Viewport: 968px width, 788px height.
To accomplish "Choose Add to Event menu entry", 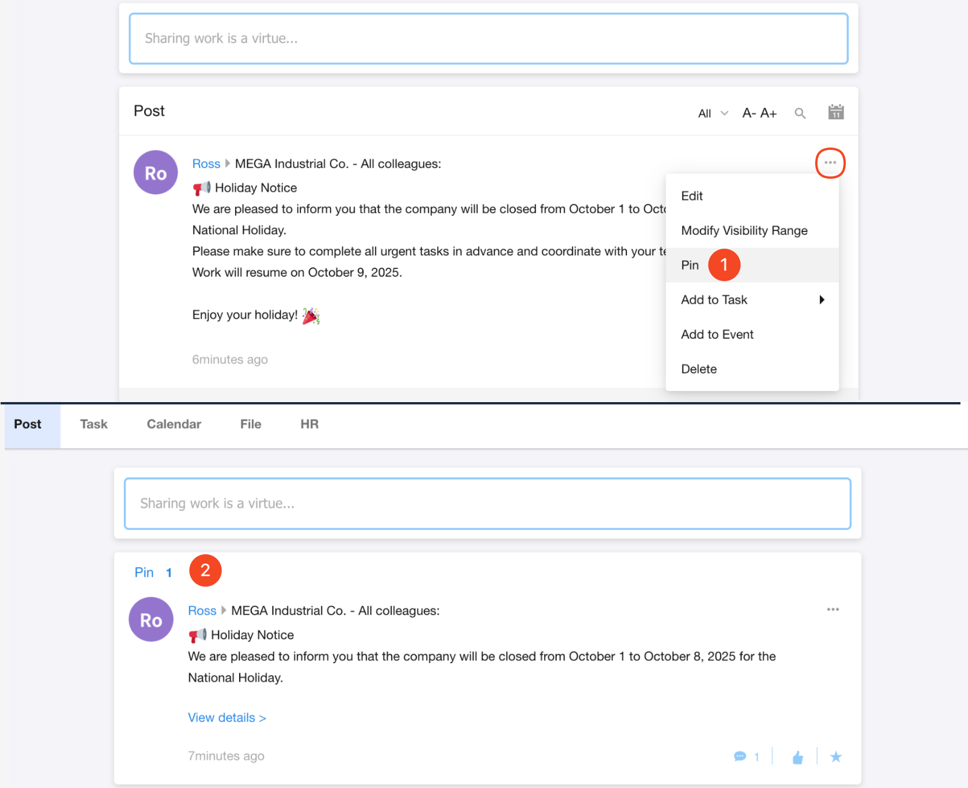I will click(x=717, y=334).
